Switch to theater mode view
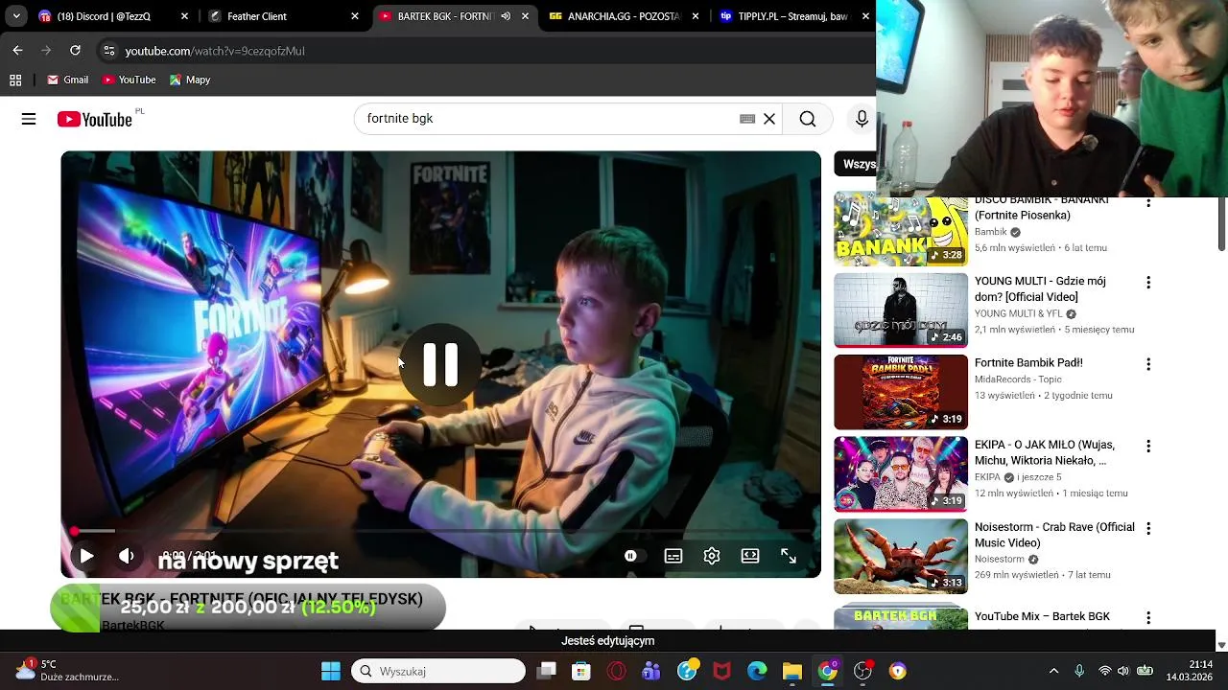Viewport: 1228px width, 690px height. pyautogui.click(x=750, y=556)
